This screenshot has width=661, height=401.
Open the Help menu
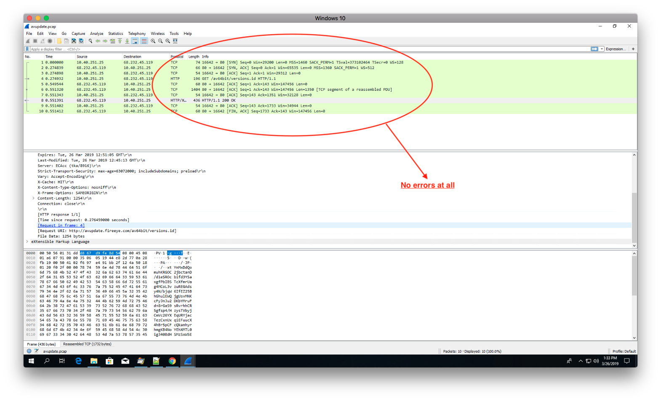tap(188, 34)
